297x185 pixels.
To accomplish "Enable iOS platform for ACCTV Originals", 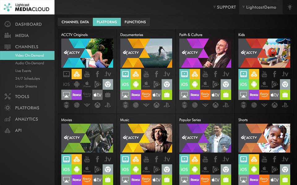I will (x=66, y=84).
